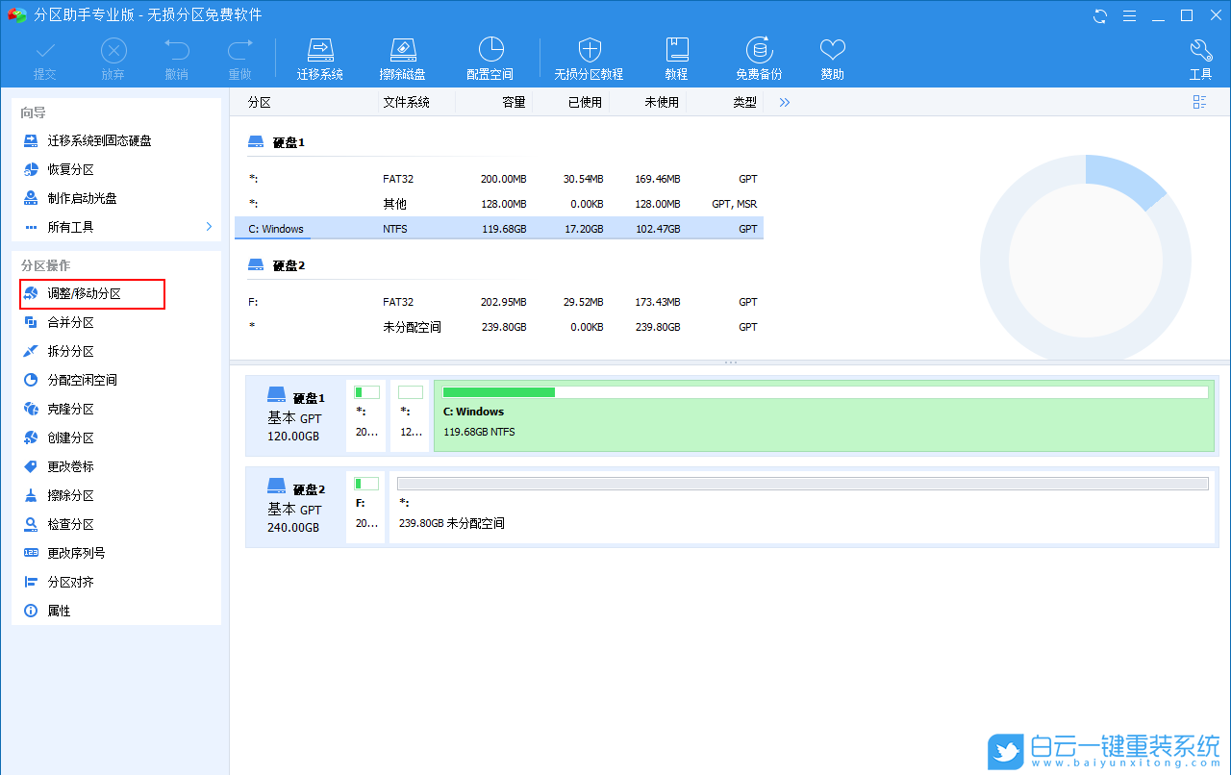Toggle the list view layout icon

[1199, 102]
